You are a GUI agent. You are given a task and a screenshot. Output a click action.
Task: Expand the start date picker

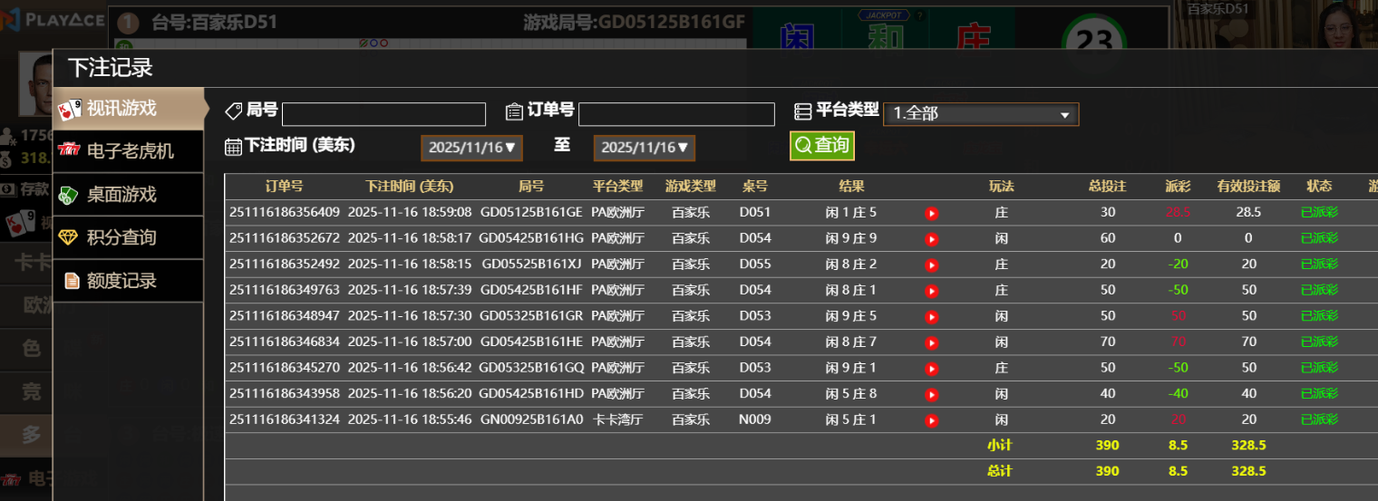pyautogui.click(x=471, y=148)
